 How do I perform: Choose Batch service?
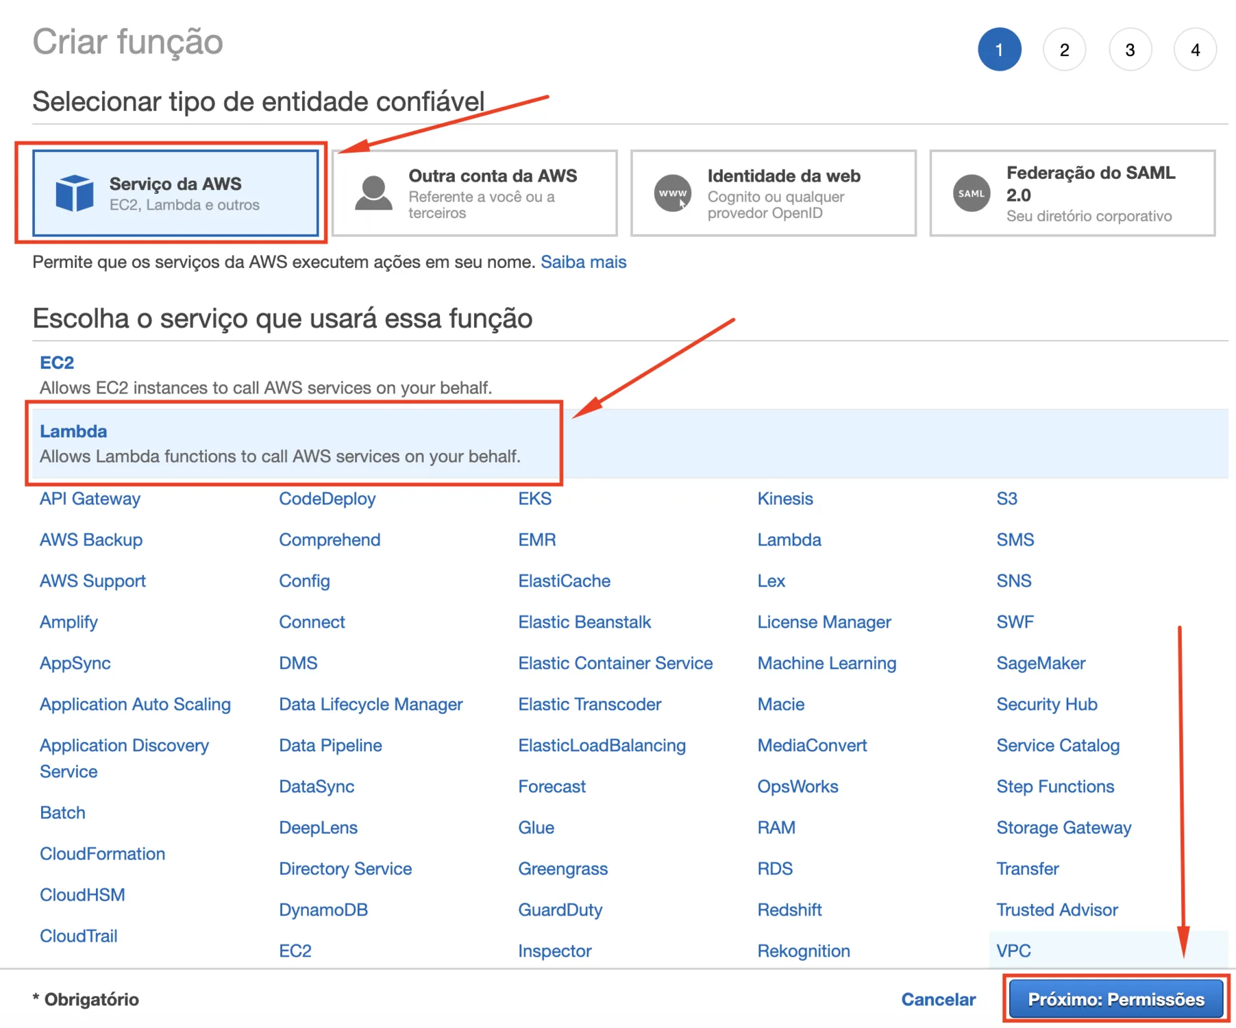62,812
